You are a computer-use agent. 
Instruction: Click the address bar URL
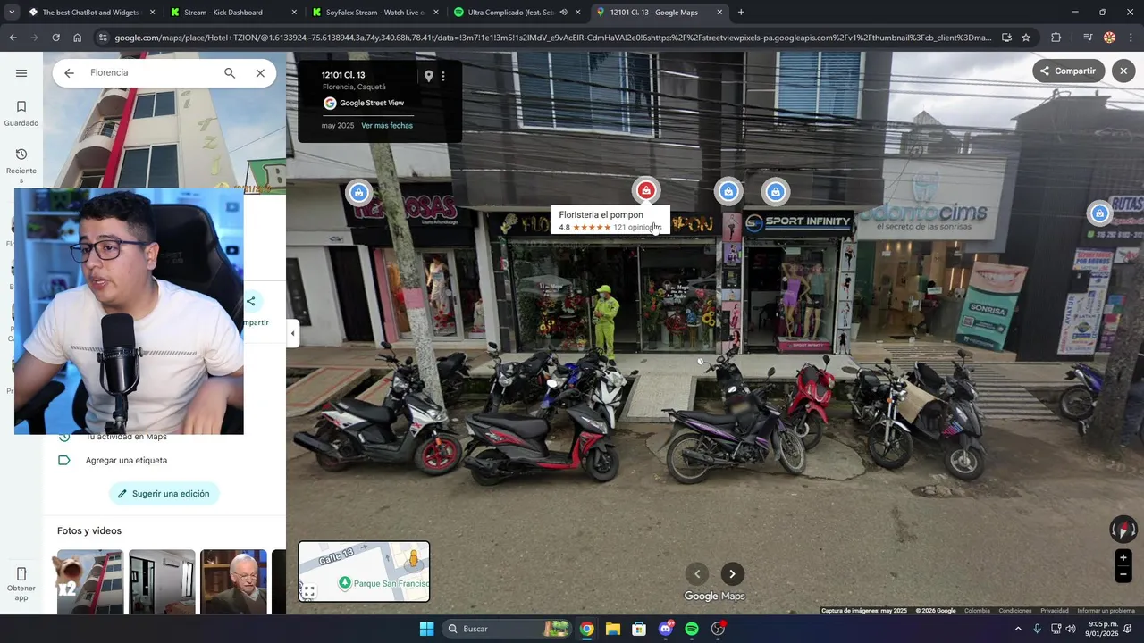(553, 38)
